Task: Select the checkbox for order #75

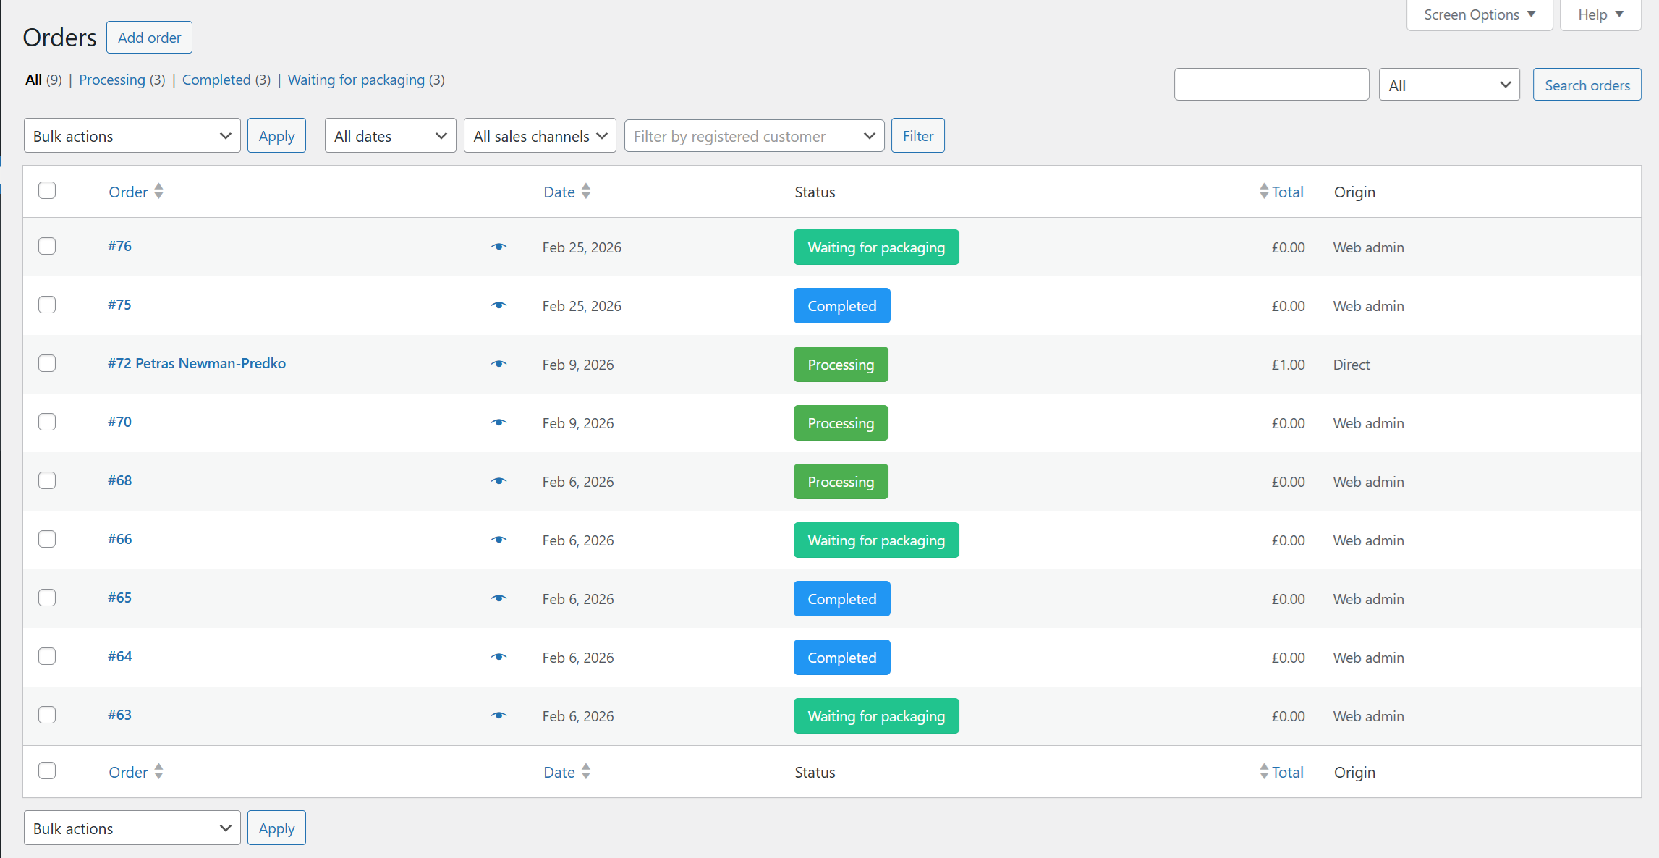Action: [x=47, y=305]
